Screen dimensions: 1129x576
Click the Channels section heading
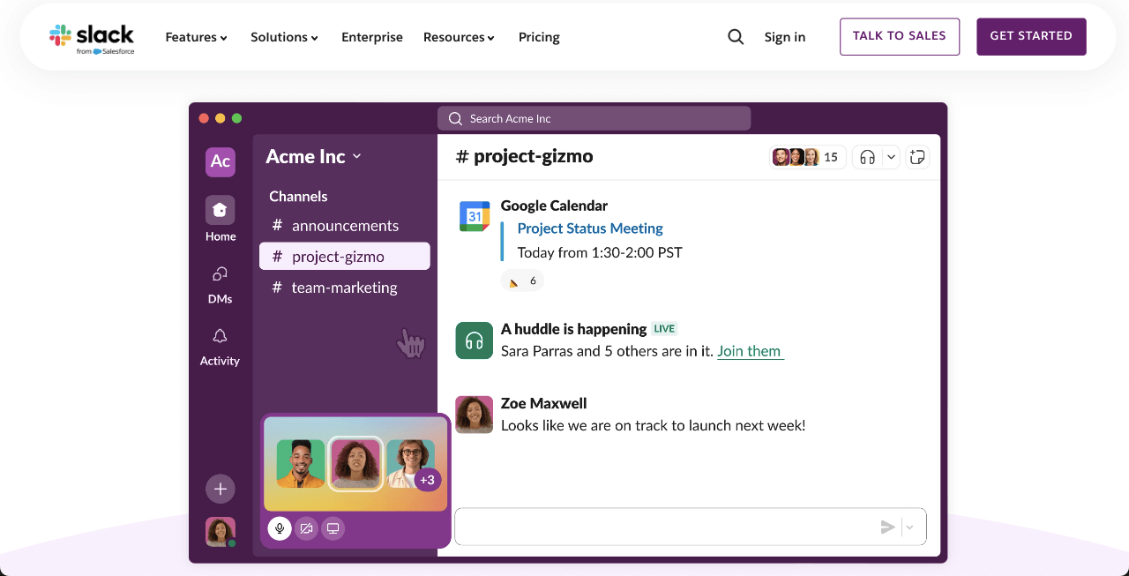(298, 197)
